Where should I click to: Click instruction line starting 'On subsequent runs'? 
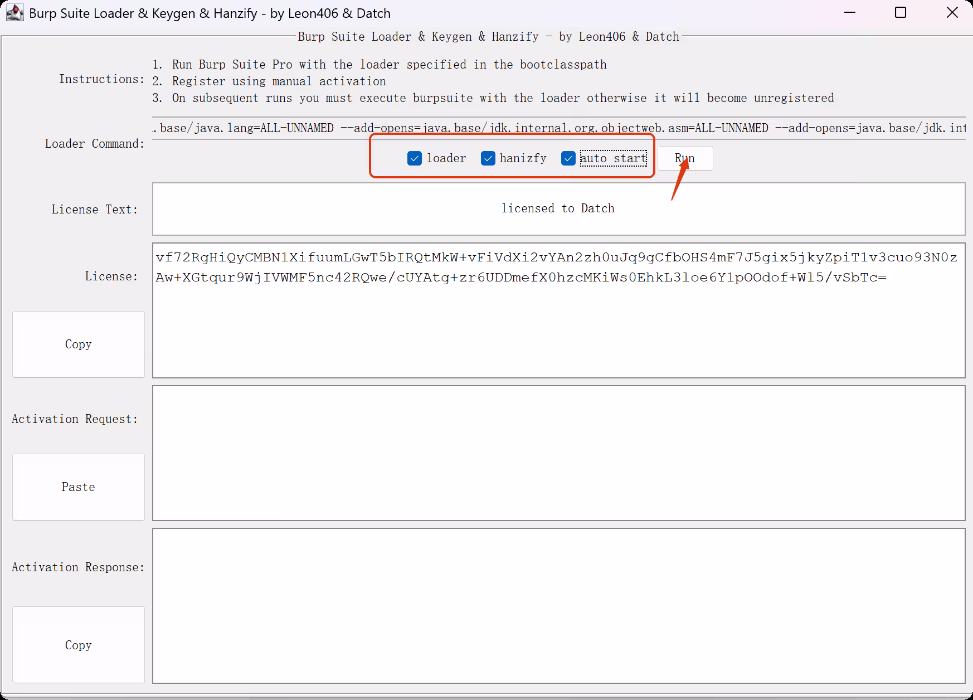493,98
